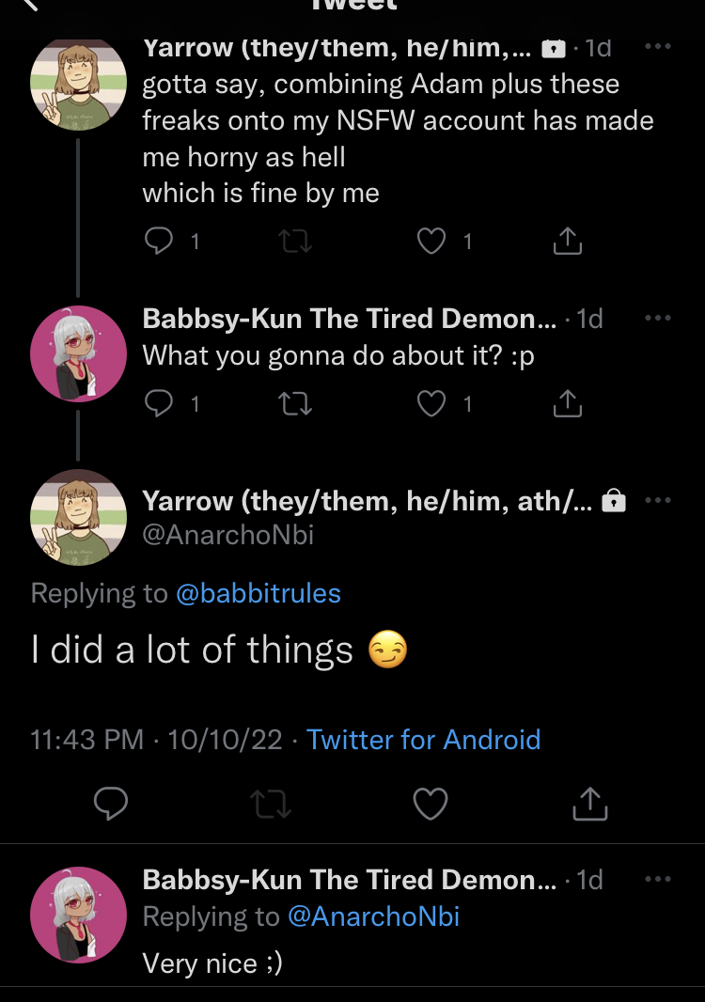The height and width of the screenshot is (1002, 705).
Task: Like Yarrow's top tweet about NSFW account
Action: tap(431, 241)
